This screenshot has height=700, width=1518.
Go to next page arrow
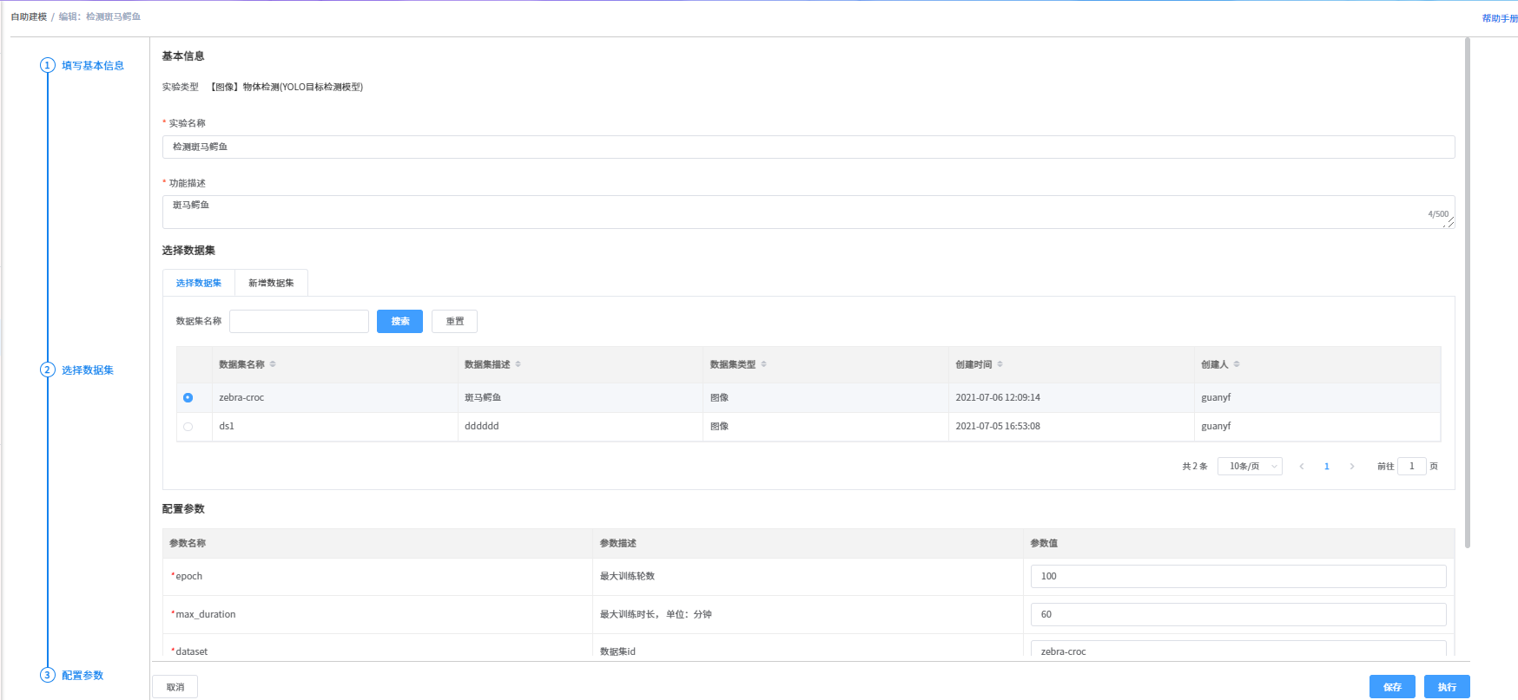tap(1352, 467)
